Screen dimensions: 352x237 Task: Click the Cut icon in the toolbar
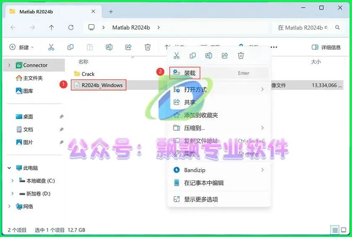(x=51, y=47)
